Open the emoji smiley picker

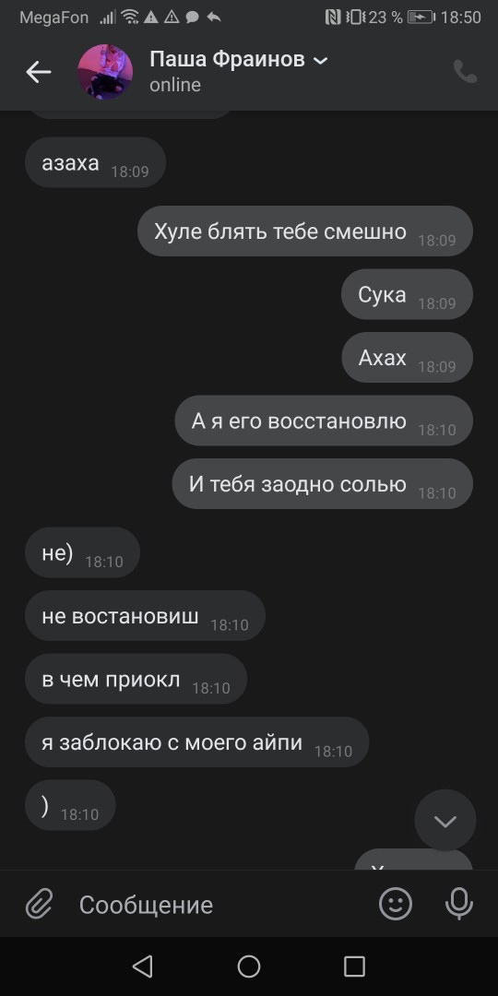pyautogui.click(x=395, y=903)
